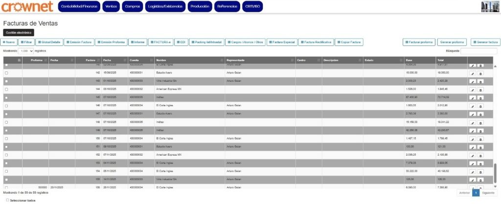The image size is (501, 205).
Task: Open the Ventas menu
Action: [112, 6]
